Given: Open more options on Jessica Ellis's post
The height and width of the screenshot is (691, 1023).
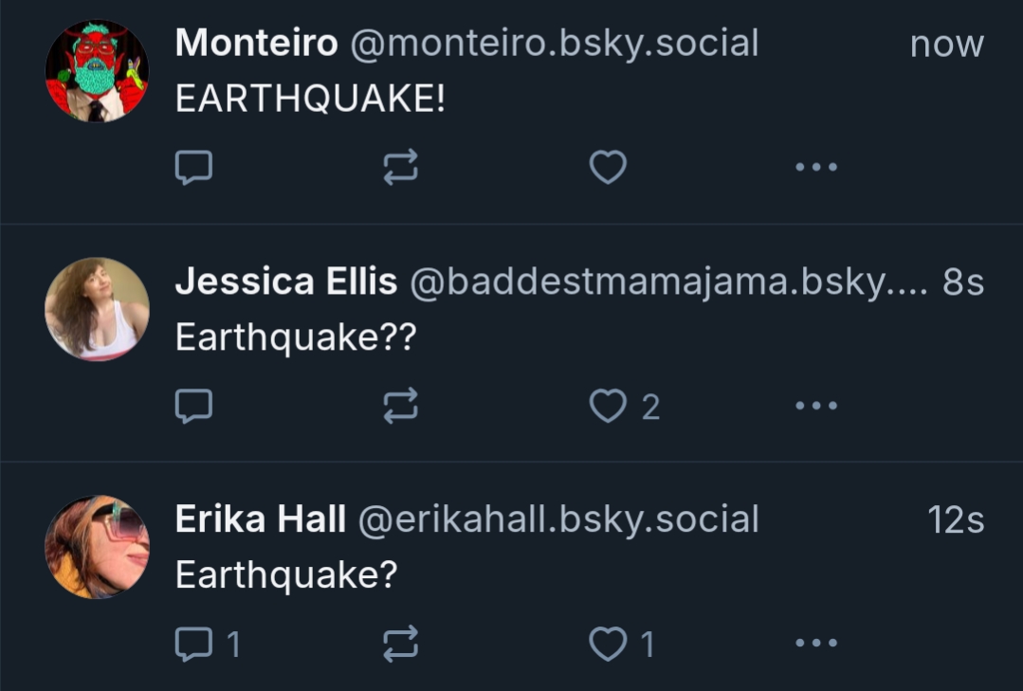Looking at the screenshot, I should coord(815,407).
